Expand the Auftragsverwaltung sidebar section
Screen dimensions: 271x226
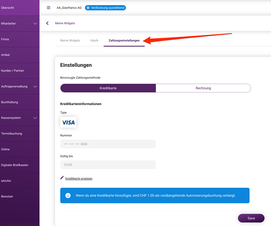(20, 86)
